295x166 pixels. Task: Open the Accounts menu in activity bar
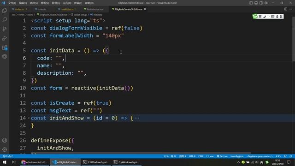[x=5, y=140]
